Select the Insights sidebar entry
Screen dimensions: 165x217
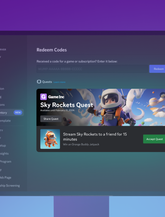(x=4, y=153)
